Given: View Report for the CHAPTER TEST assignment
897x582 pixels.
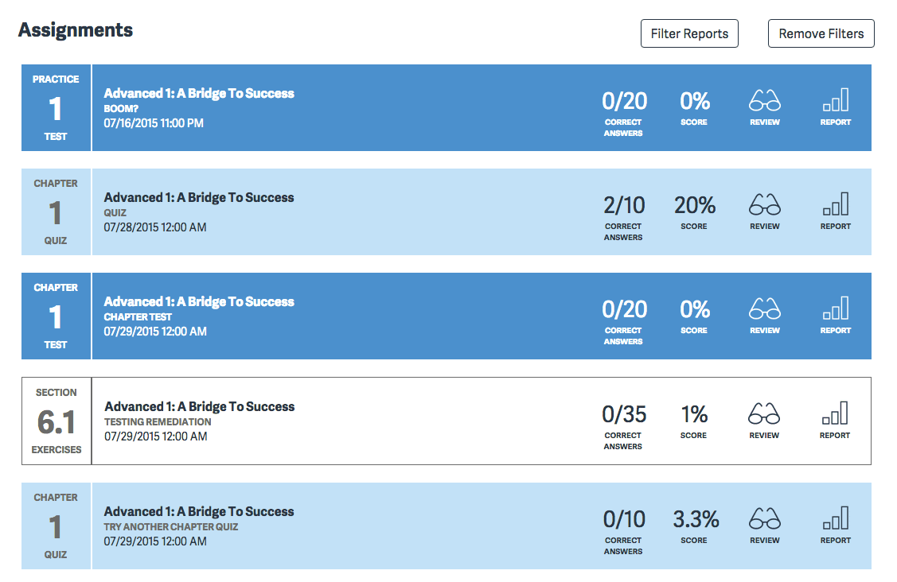Looking at the screenshot, I should pos(835,315).
